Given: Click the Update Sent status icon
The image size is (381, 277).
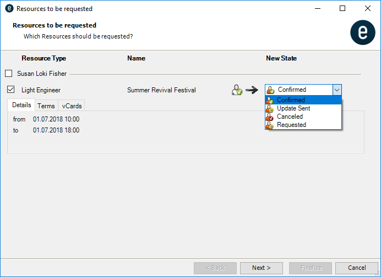Looking at the screenshot, I should [270, 108].
